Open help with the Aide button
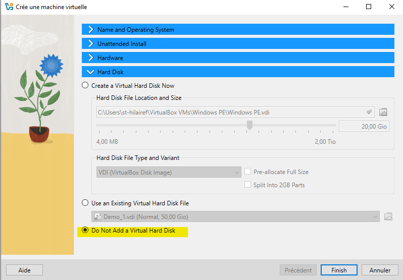 [24, 270]
